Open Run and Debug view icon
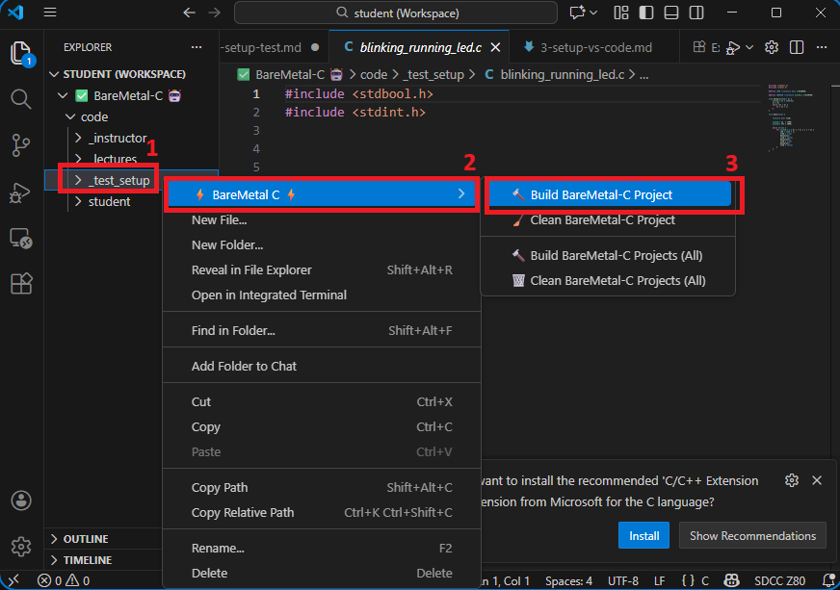 (x=21, y=192)
